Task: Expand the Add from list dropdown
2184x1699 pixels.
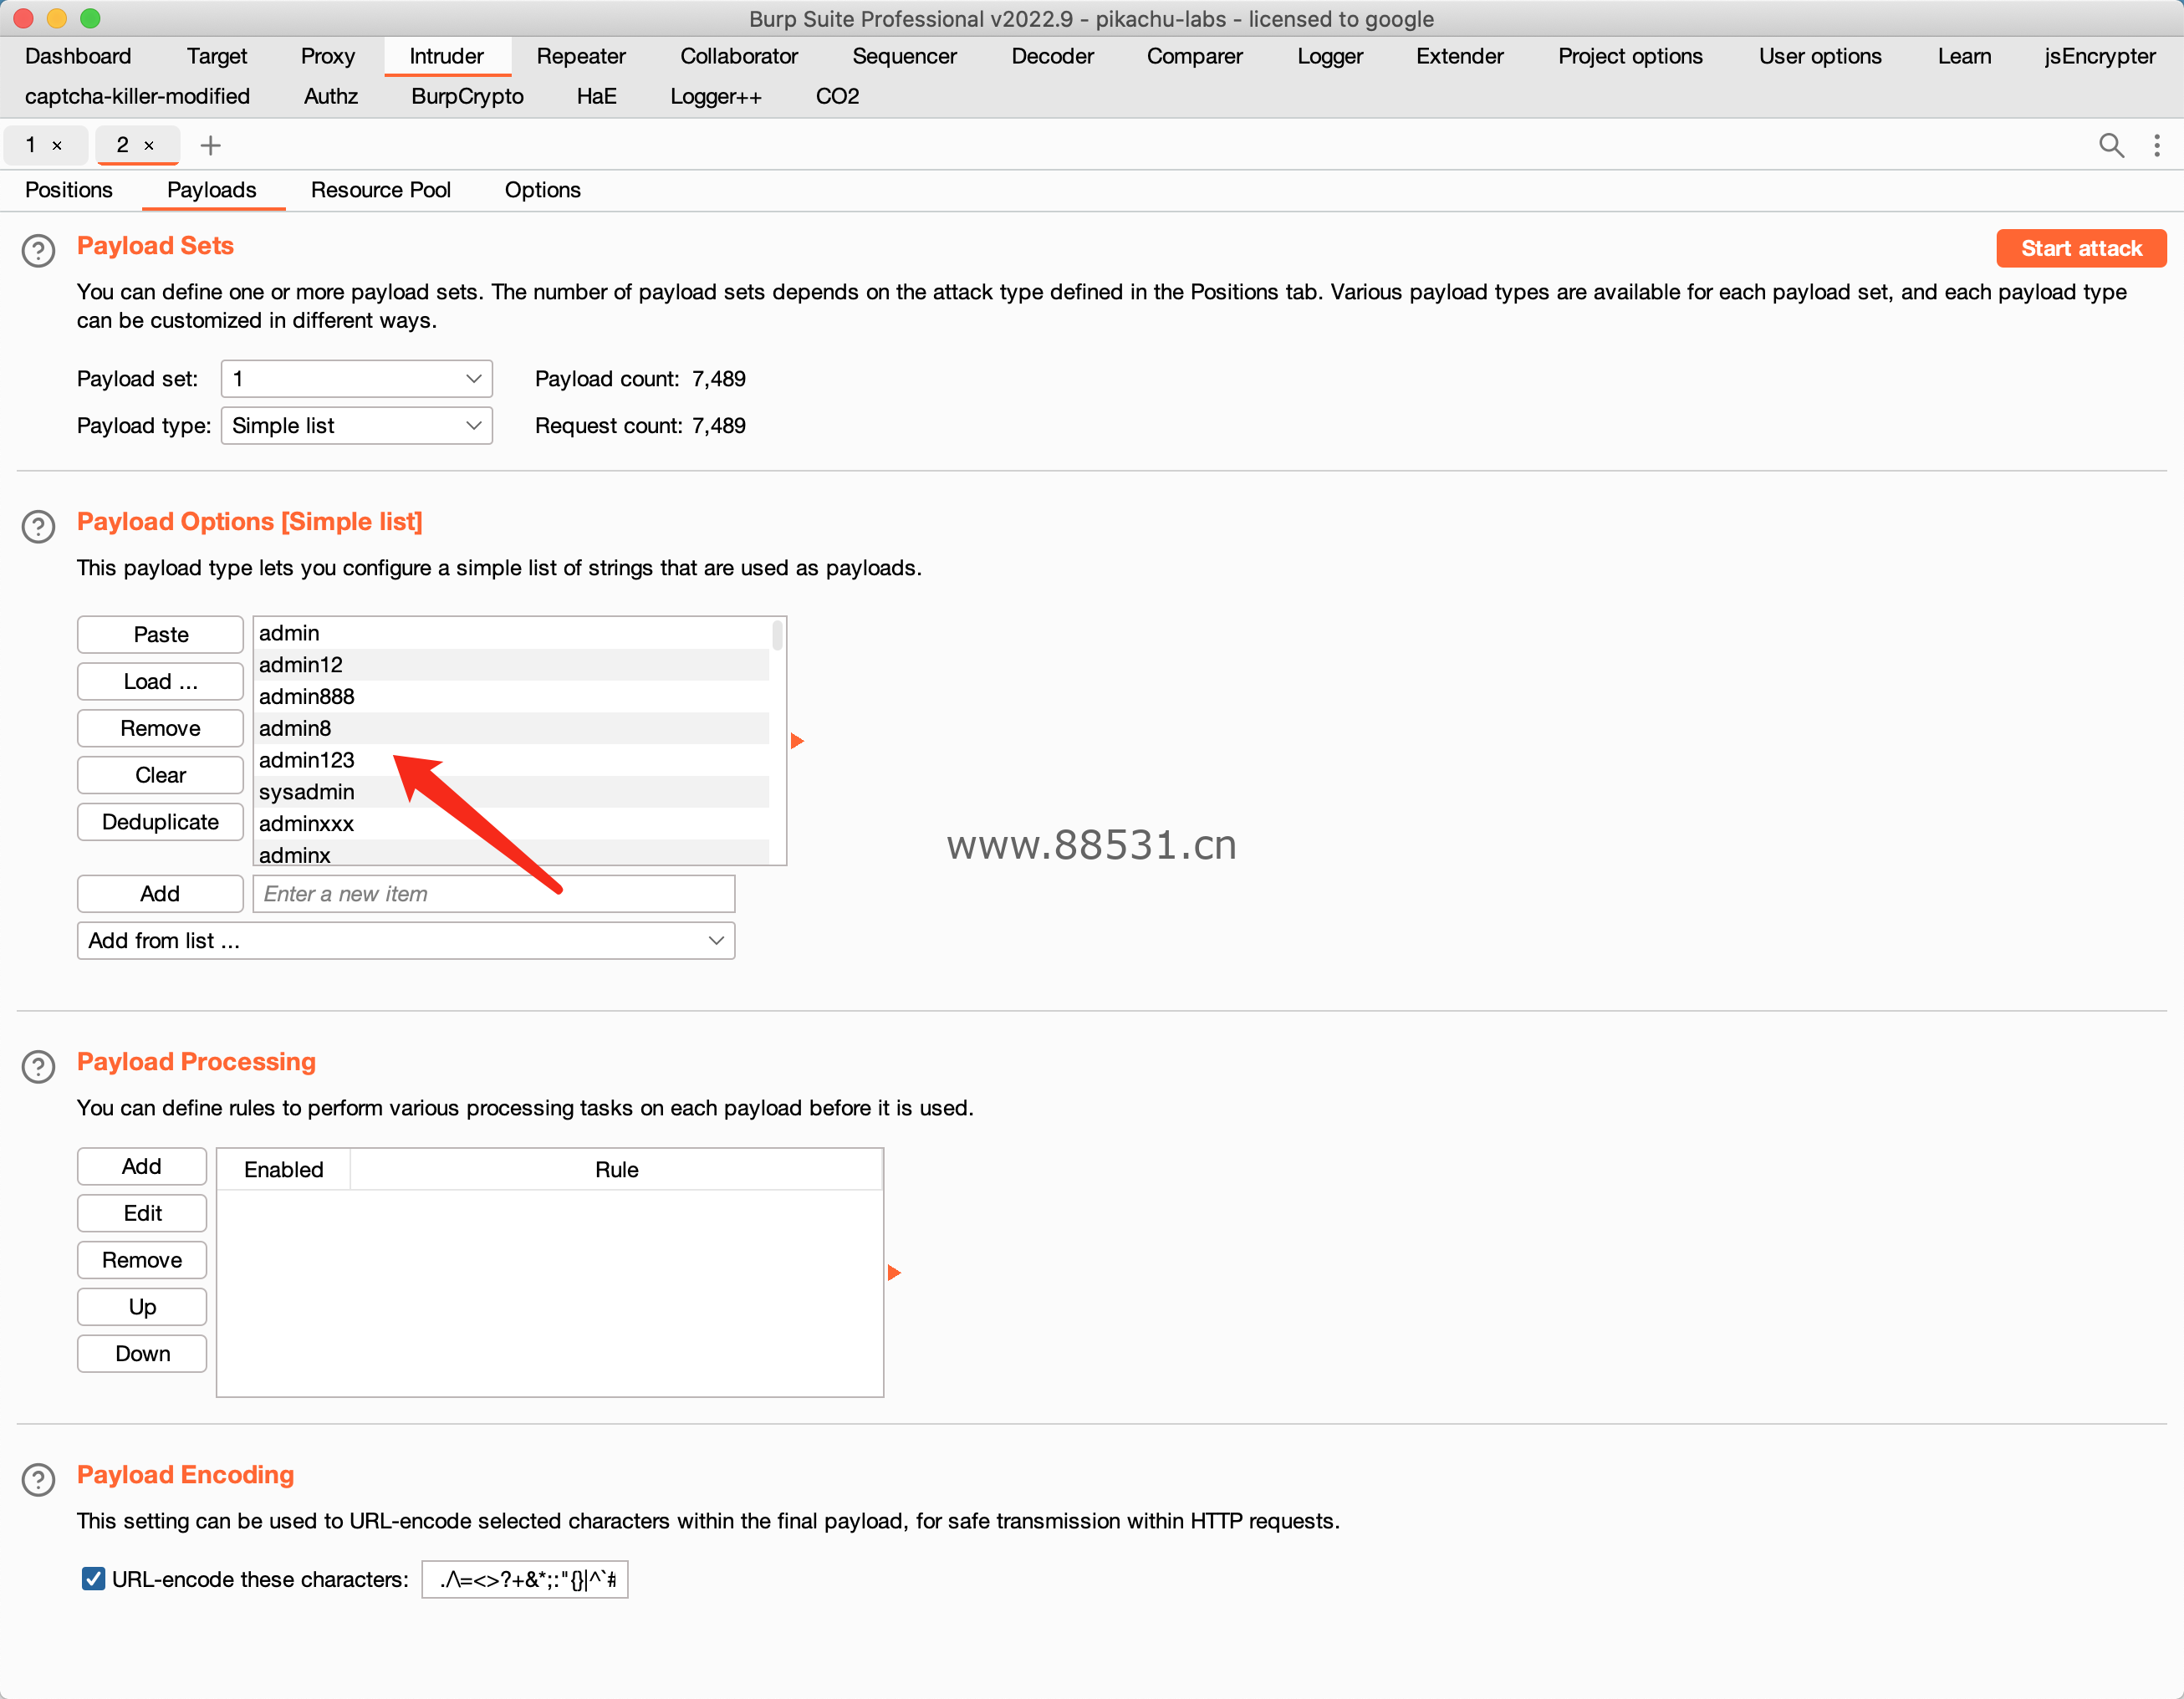Action: pos(406,941)
